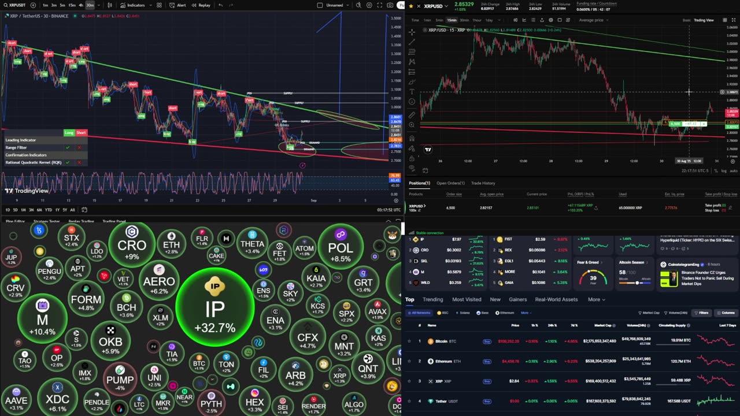Open the Gainers tab on CoinMarketCap

tap(517, 299)
